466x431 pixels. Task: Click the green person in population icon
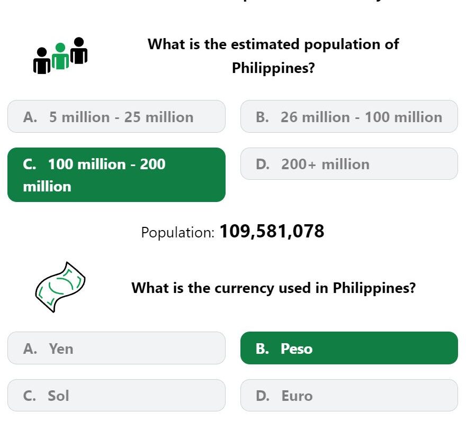coord(60,56)
